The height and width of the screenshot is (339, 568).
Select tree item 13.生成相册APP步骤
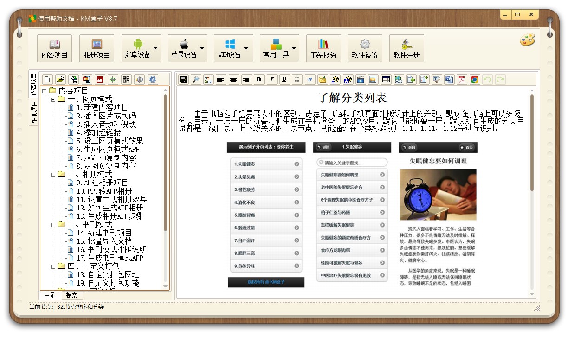[x=109, y=216]
